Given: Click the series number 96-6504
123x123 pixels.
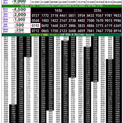Looking at the screenshot, I should tap(117, 2).
